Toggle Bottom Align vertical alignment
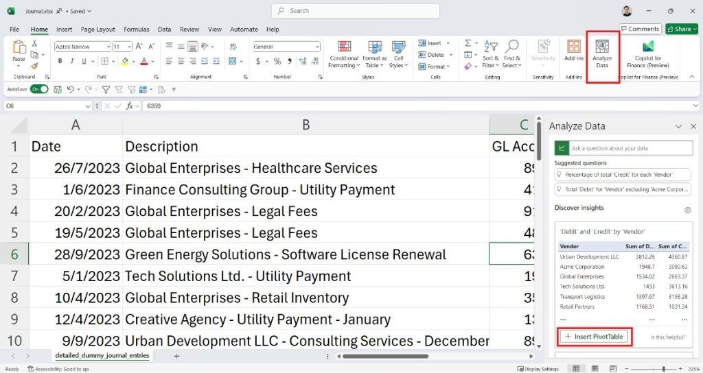Viewport: 703px width, 373px height. pos(193,46)
